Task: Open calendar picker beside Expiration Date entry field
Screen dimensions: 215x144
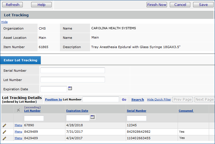Action: [x=70, y=88]
